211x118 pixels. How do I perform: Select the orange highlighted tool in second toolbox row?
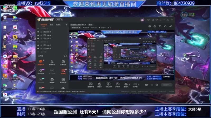(63, 71)
